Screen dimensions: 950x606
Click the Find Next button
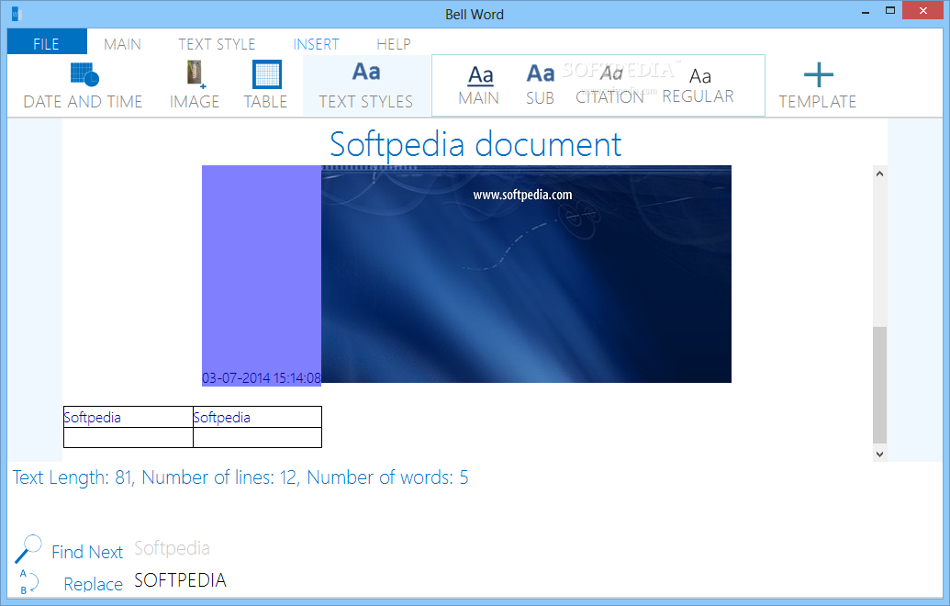tap(87, 552)
